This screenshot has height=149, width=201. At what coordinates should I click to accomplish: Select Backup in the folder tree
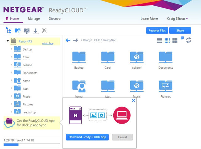(x=27, y=50)
